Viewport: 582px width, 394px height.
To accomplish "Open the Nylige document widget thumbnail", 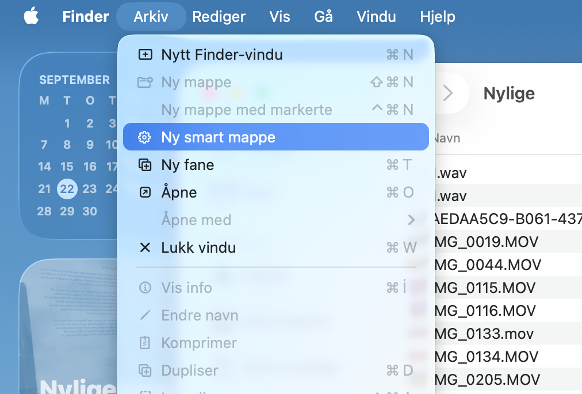I will [69, 327].
